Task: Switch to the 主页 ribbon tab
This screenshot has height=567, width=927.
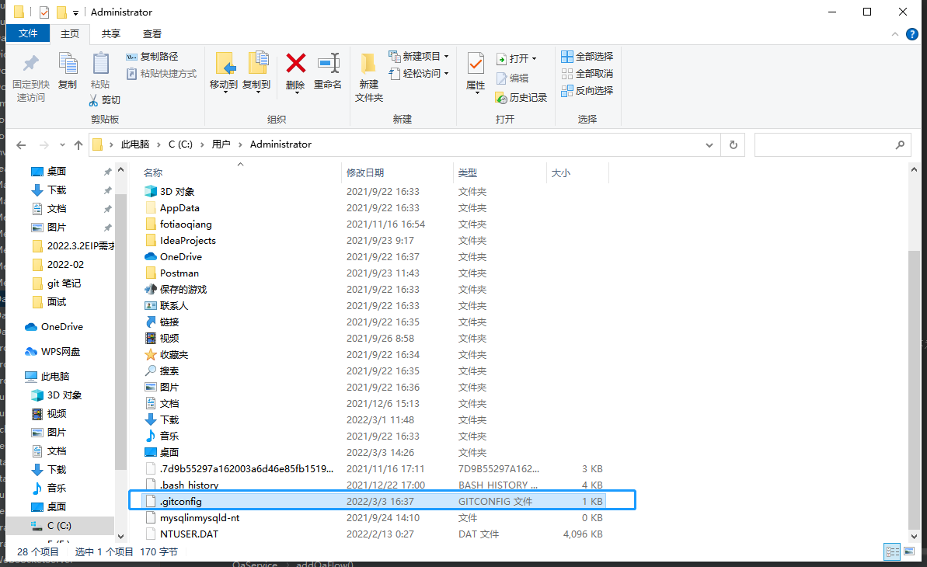Action: pos(70,33)
